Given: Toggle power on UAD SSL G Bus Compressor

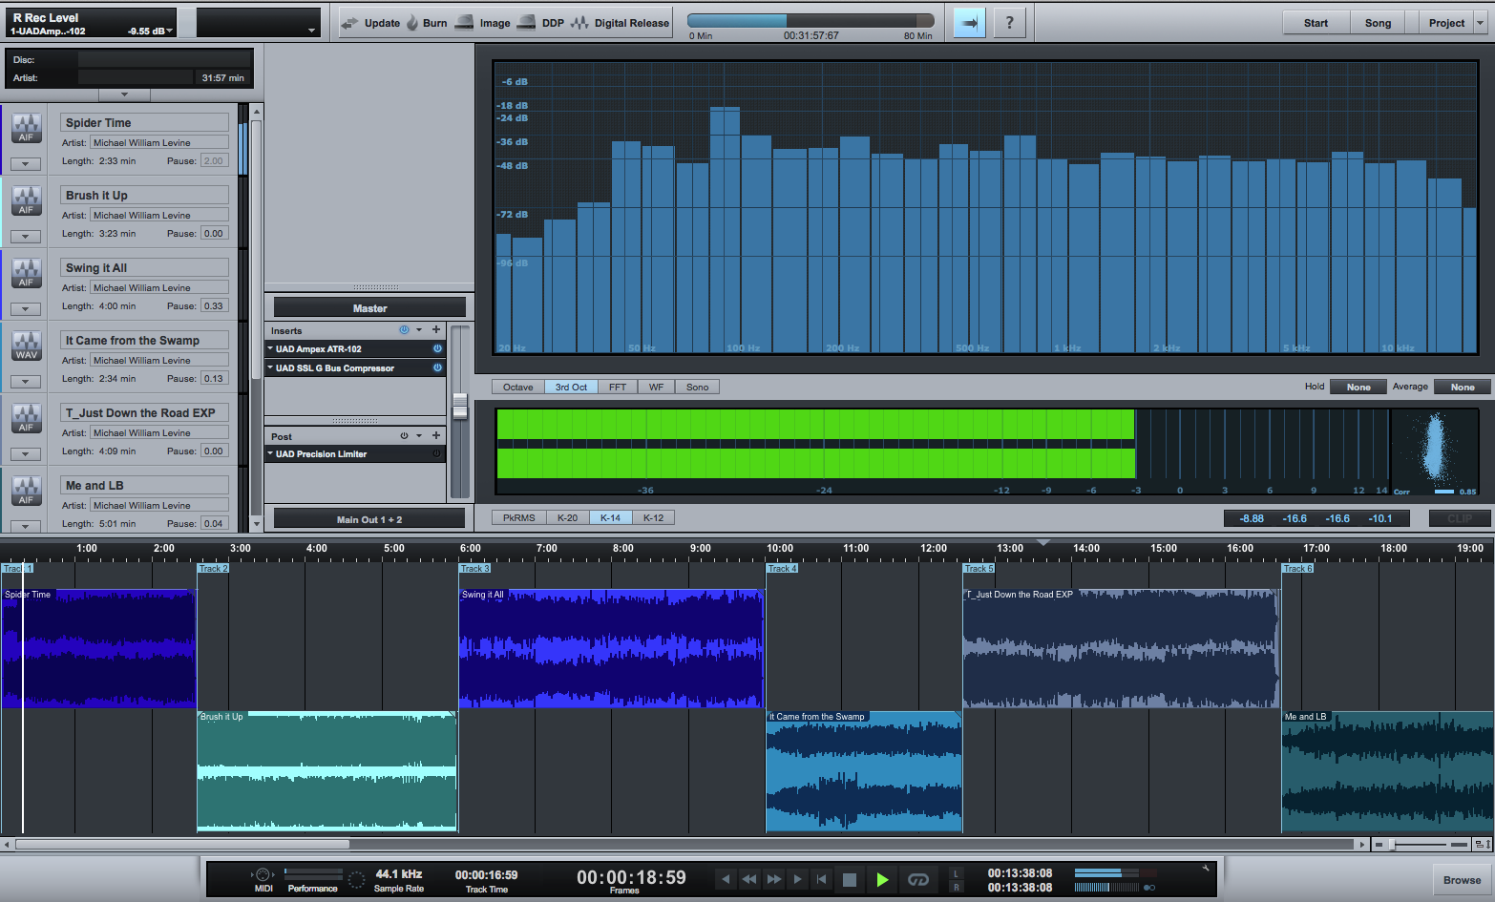Looking at the screenshot, I should tap(437, 368).
